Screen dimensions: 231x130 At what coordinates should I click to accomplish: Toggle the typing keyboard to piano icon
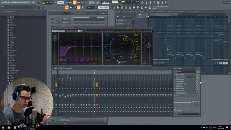[67, 7]
